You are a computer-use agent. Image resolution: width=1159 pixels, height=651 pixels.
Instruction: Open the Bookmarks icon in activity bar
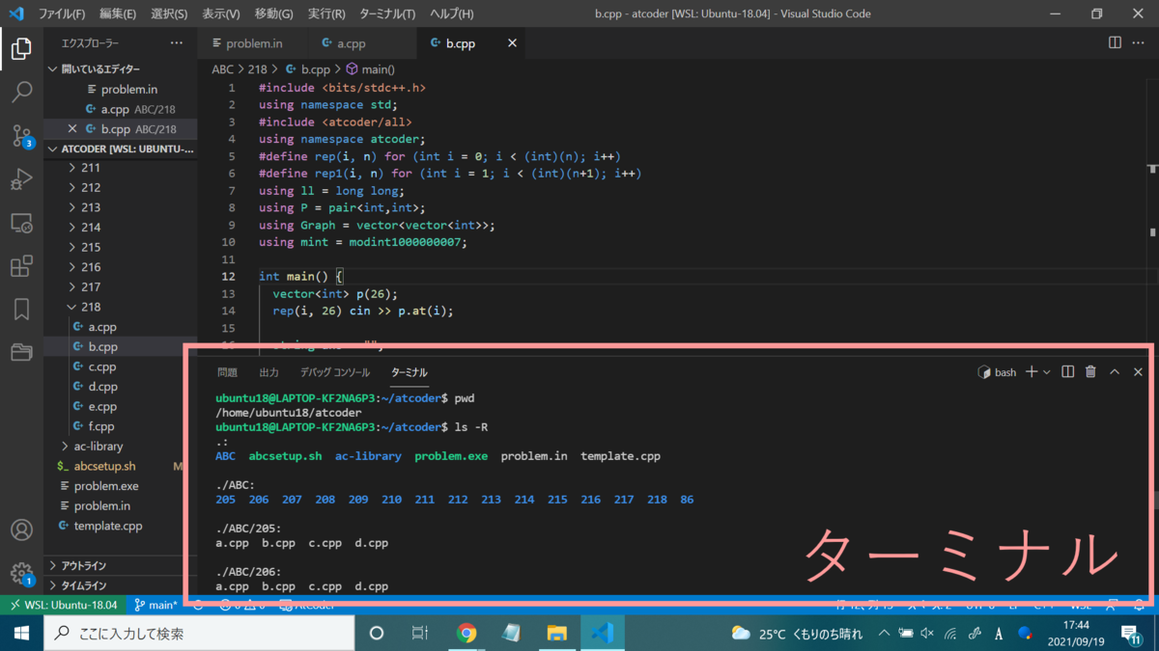(x=21, y=309)
